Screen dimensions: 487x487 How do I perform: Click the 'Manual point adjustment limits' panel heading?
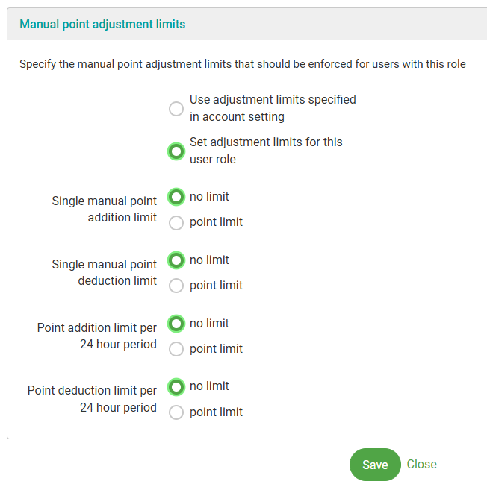coord(102,25)
